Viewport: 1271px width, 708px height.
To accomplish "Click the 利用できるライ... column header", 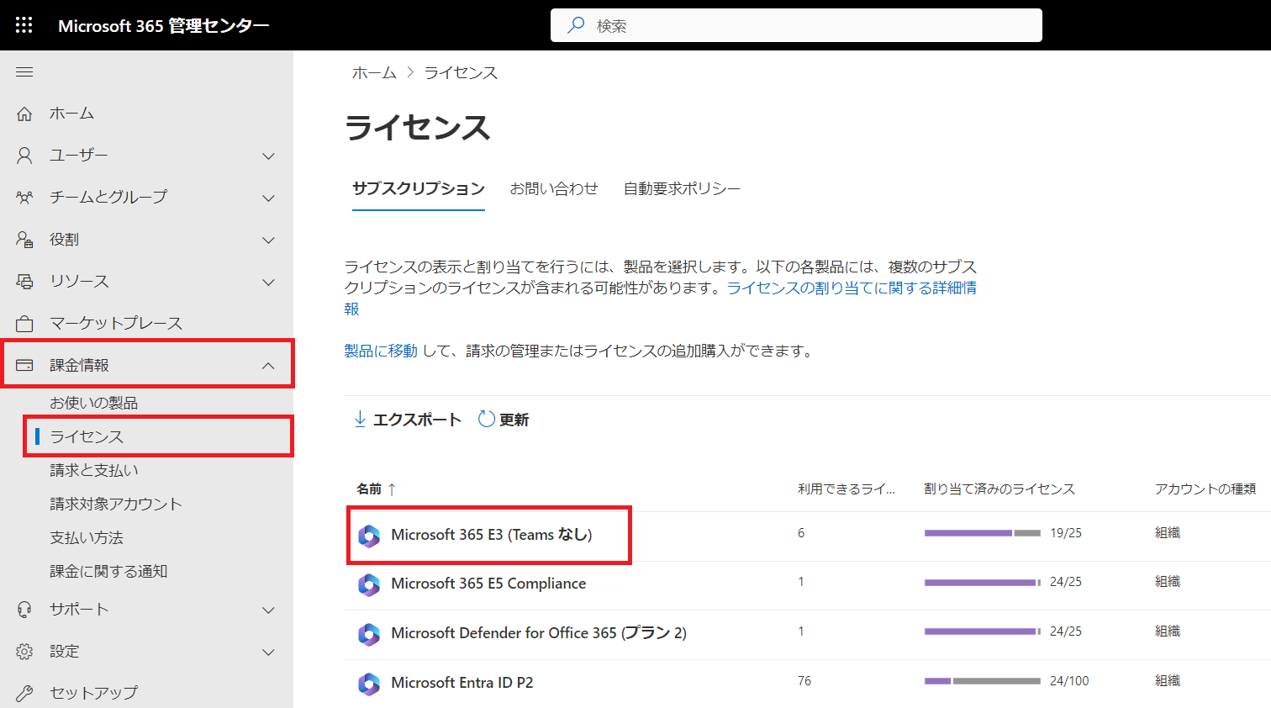I will 846,489.
